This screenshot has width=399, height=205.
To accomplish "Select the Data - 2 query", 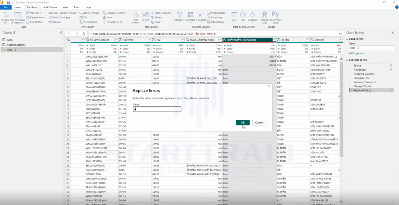I will (x=32, y=50).
